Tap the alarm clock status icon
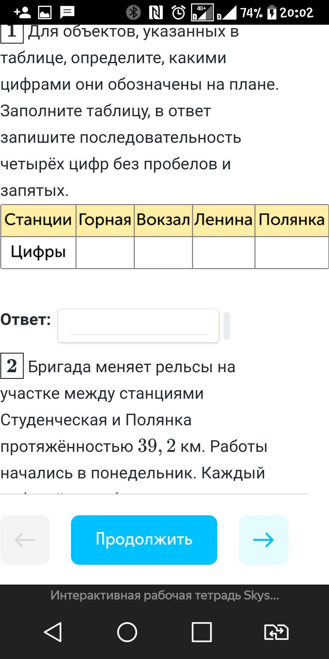Viewport: 329px width, 659px height. pyautogui.click(x=178, y=13)
